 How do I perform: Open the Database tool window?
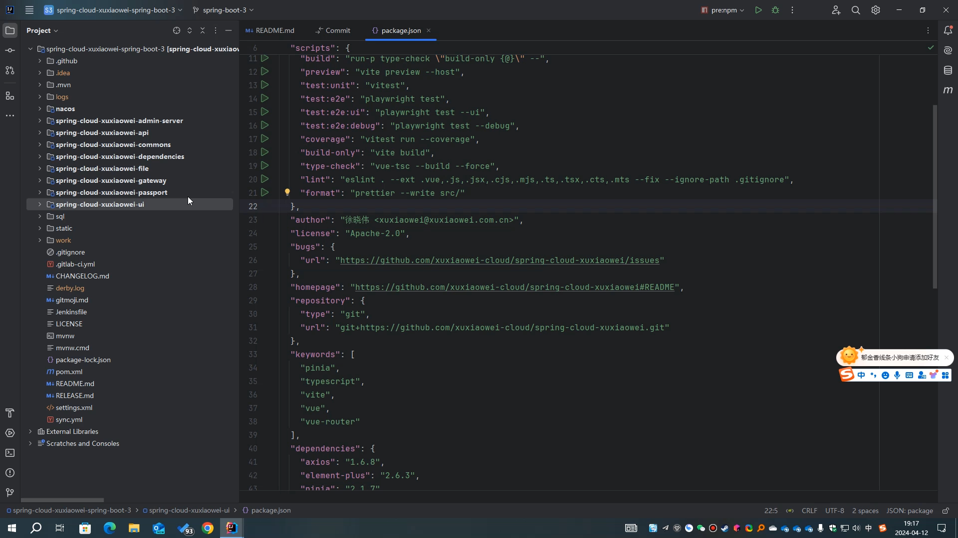(948, 70)
